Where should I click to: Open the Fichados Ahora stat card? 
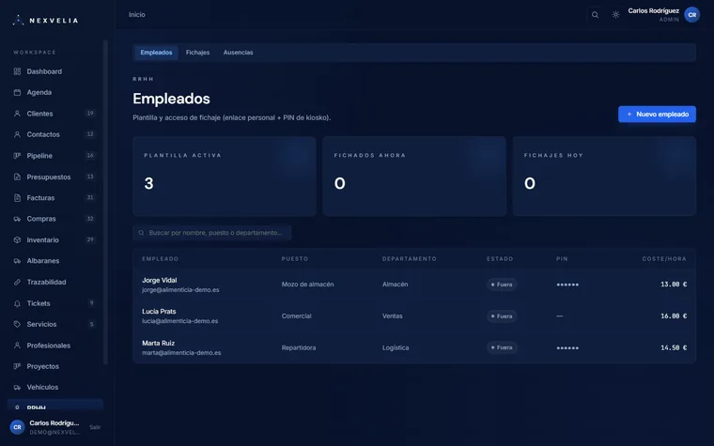click(x=414, y=177)
